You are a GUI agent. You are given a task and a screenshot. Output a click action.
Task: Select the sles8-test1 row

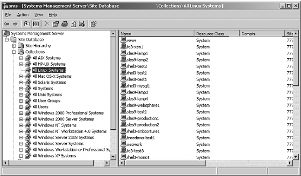[206, 79]
